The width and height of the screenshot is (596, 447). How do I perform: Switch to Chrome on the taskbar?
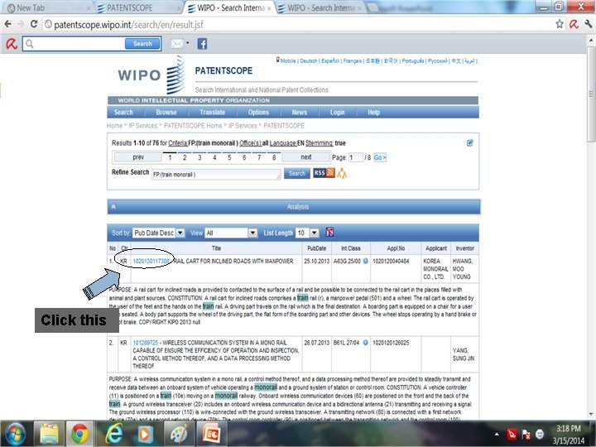[x=79, y=434]
